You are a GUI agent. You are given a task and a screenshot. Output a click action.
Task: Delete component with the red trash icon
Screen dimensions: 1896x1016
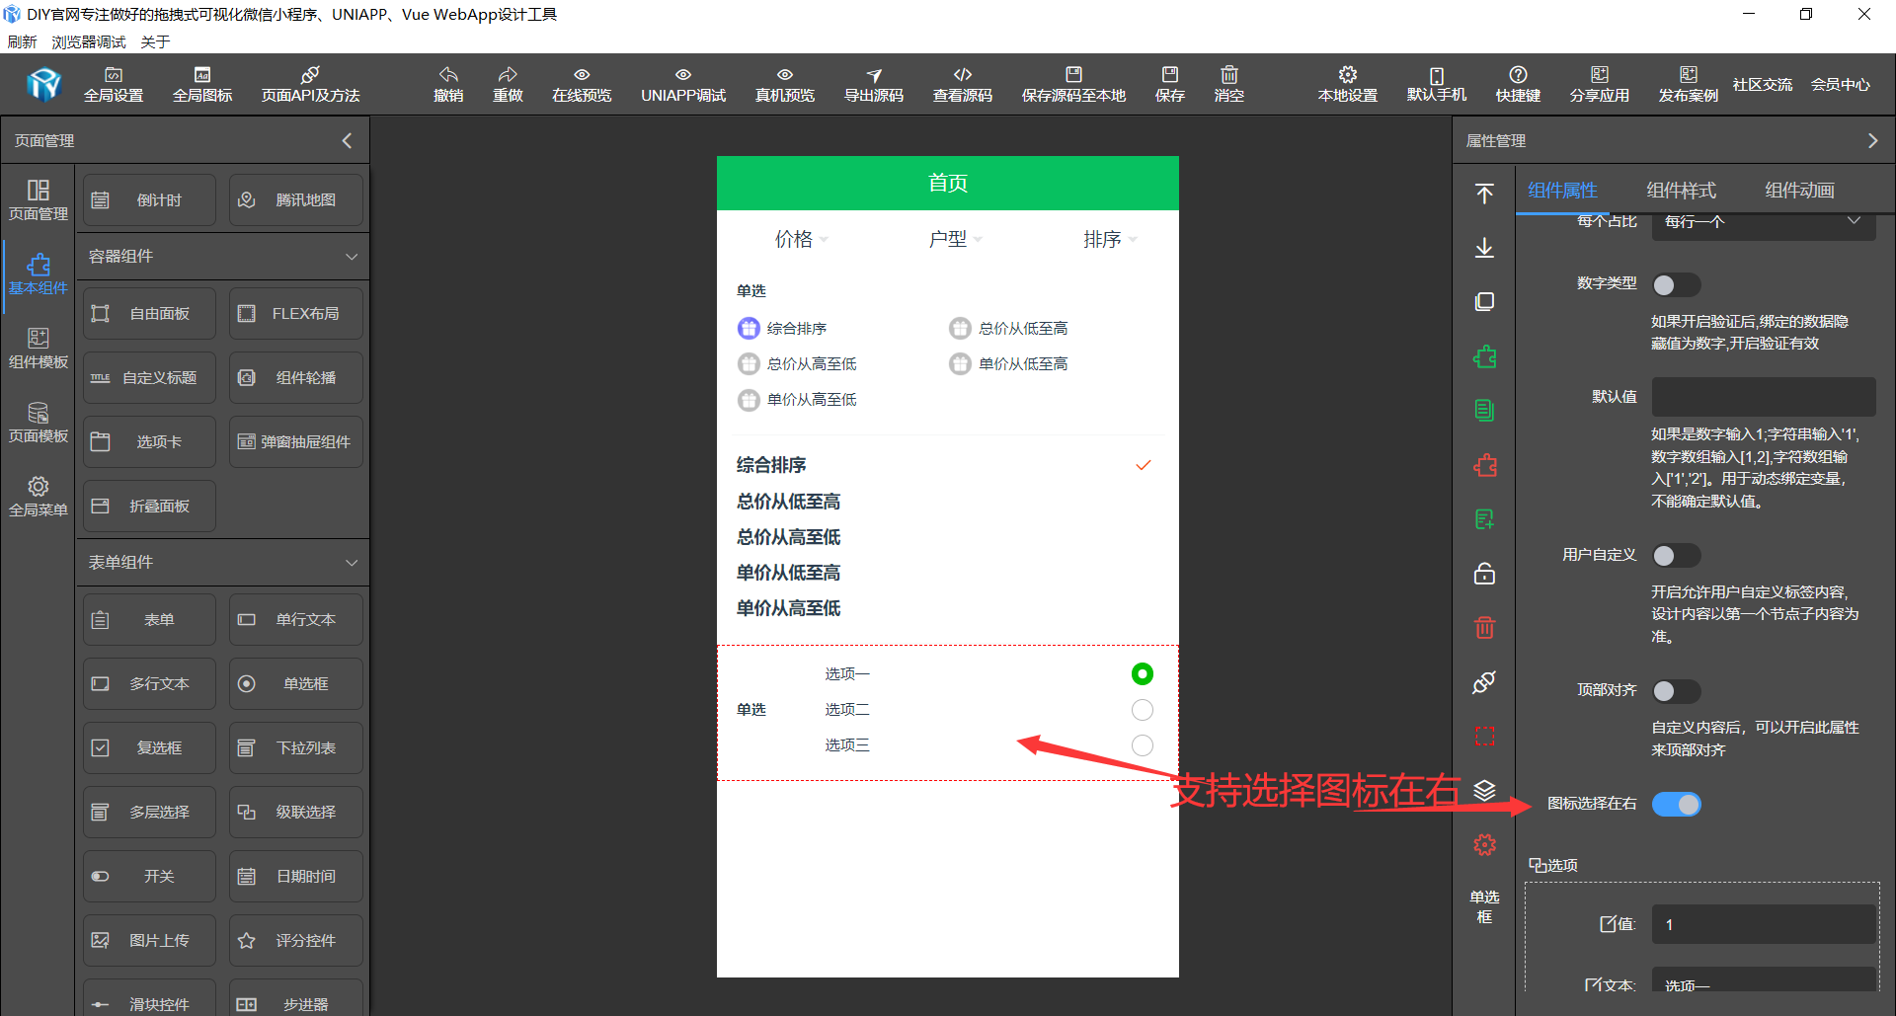pyautogui.click(x=1484, y=627)
